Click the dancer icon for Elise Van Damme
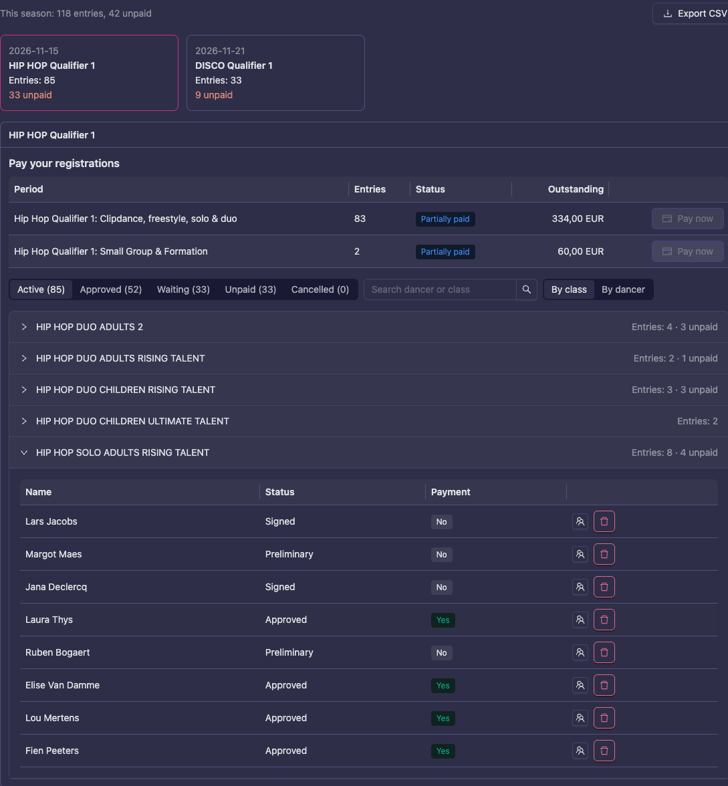728x786 pixels. 580,685
